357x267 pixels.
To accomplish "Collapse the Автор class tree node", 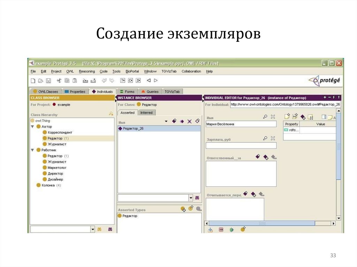I will coord(33,127).
